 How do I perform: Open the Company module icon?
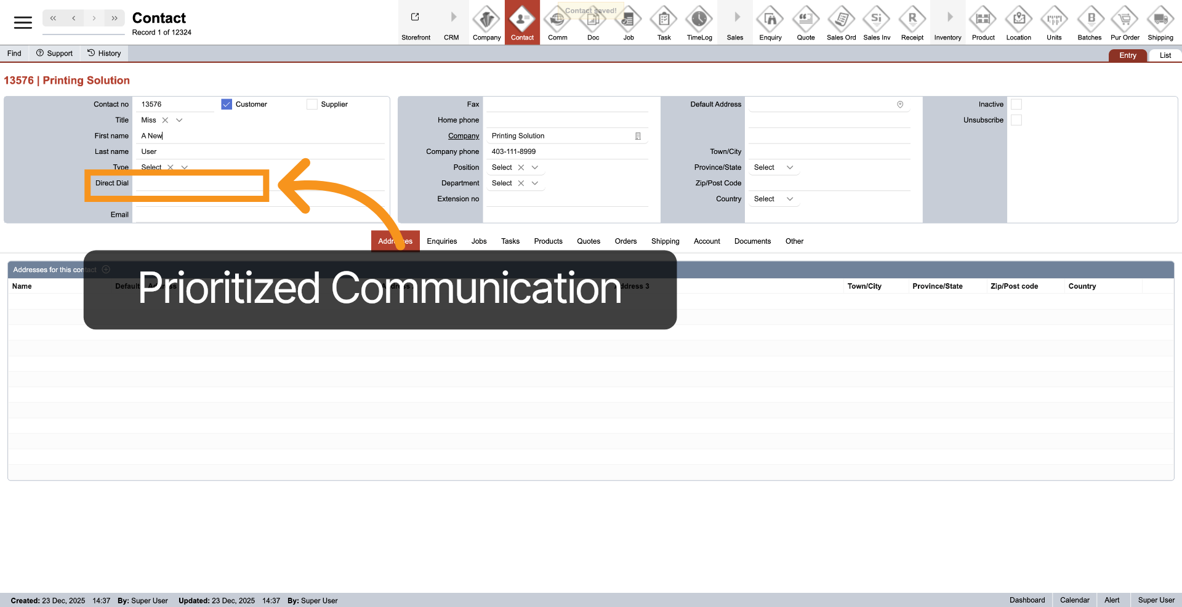pyautogui.click(x=486, y=20)
